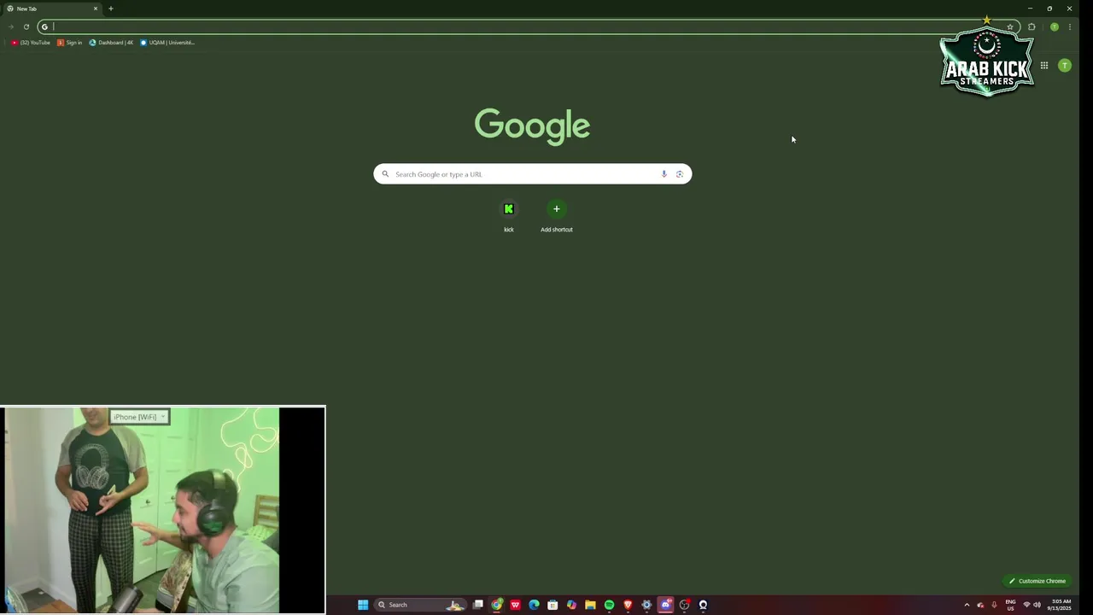
Task: Open Spotify from the taskbar
Action: [x=610, y=605]
